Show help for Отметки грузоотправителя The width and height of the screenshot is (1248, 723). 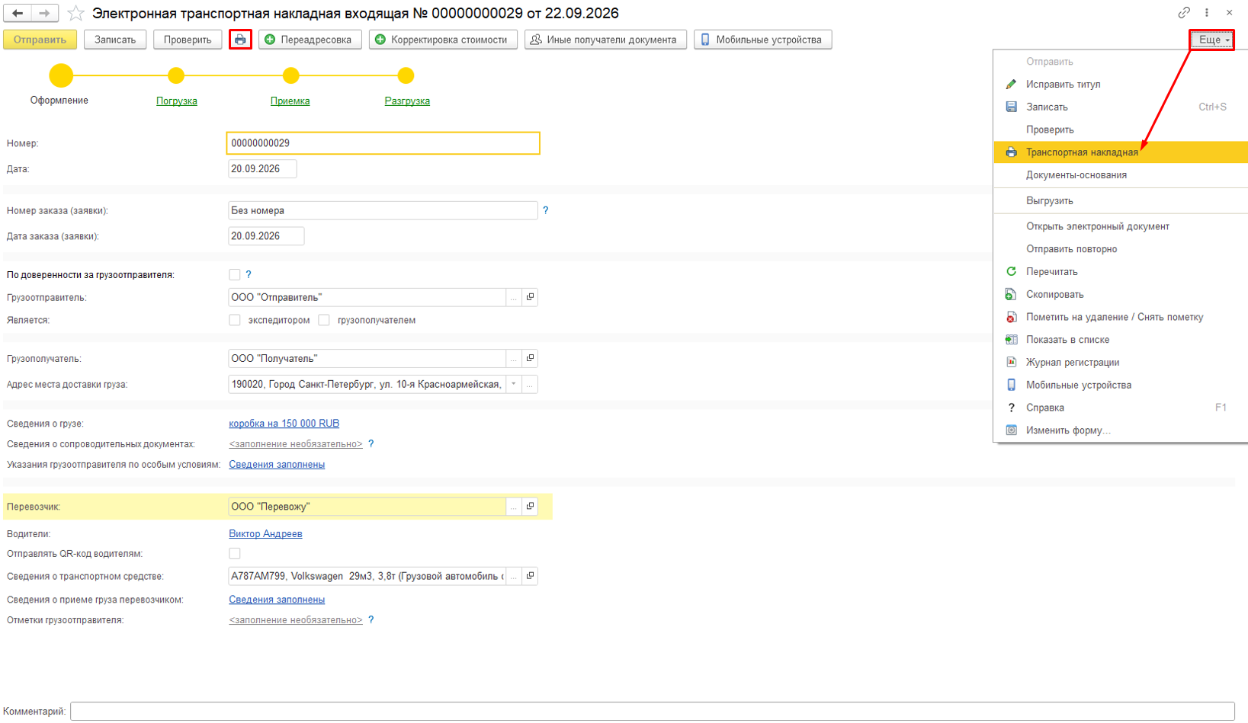coord(371,620)
